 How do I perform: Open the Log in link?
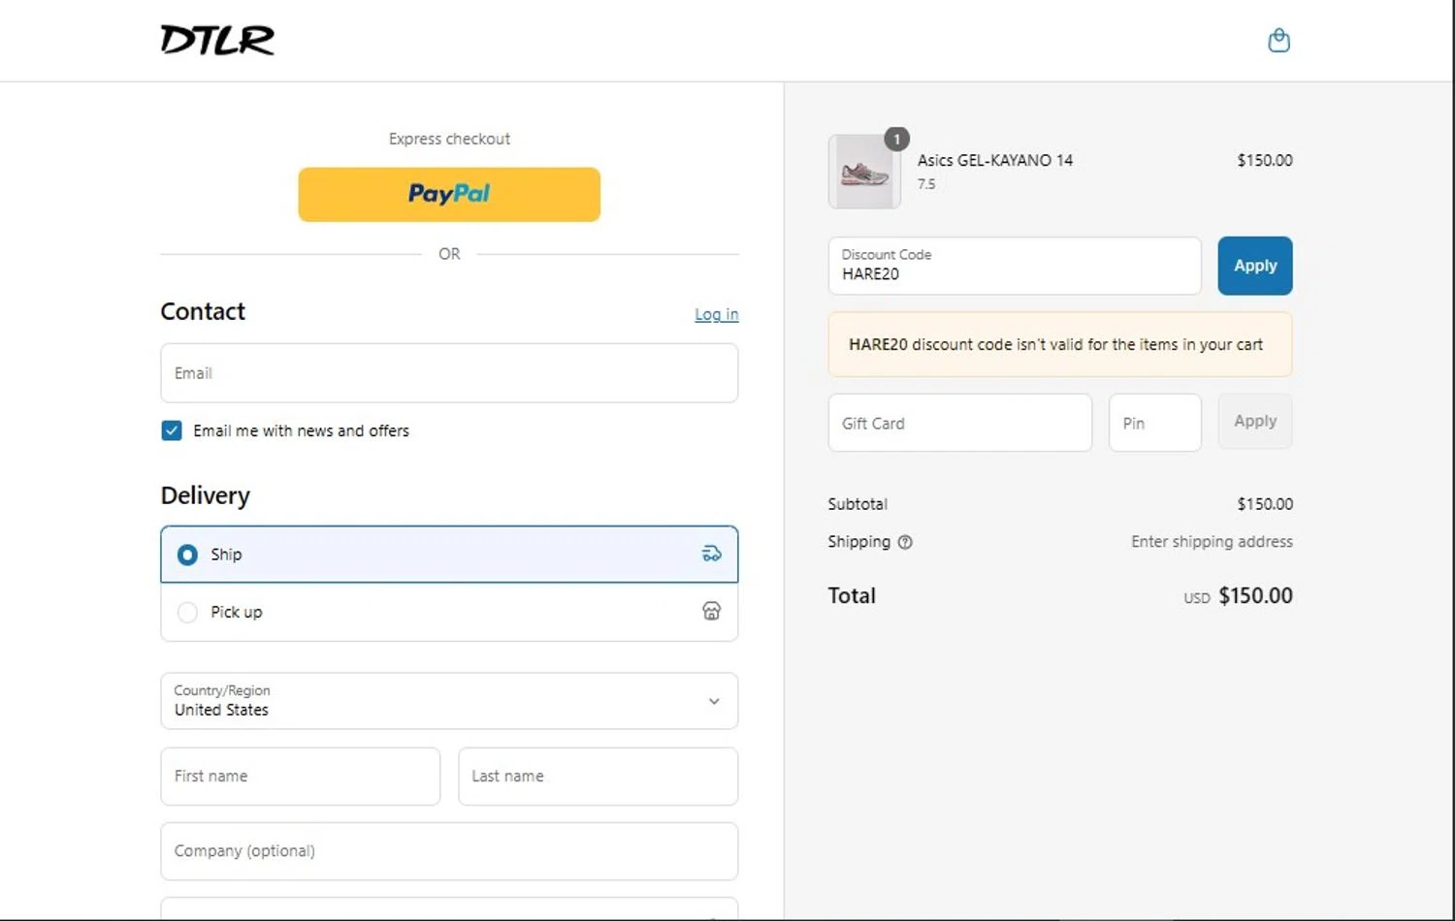coord(716,314)
